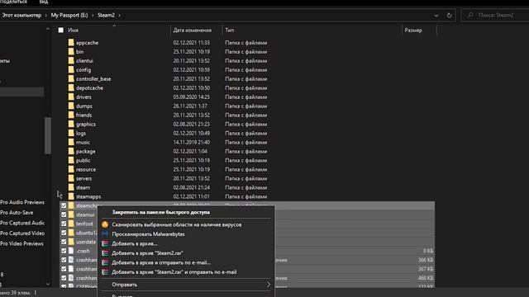Select the music folder icon

[71, 143]
